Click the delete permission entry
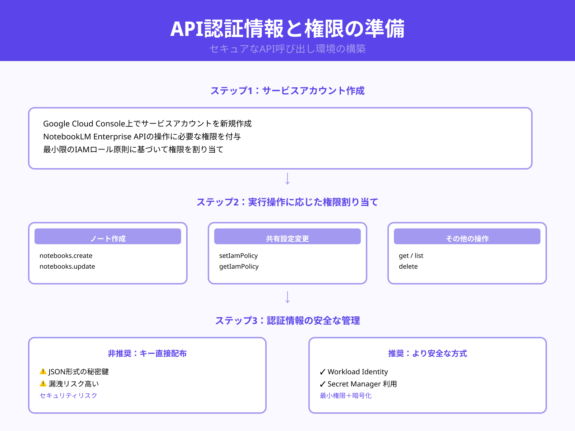This screenshot has width=575, height=431. pos(408,267)
